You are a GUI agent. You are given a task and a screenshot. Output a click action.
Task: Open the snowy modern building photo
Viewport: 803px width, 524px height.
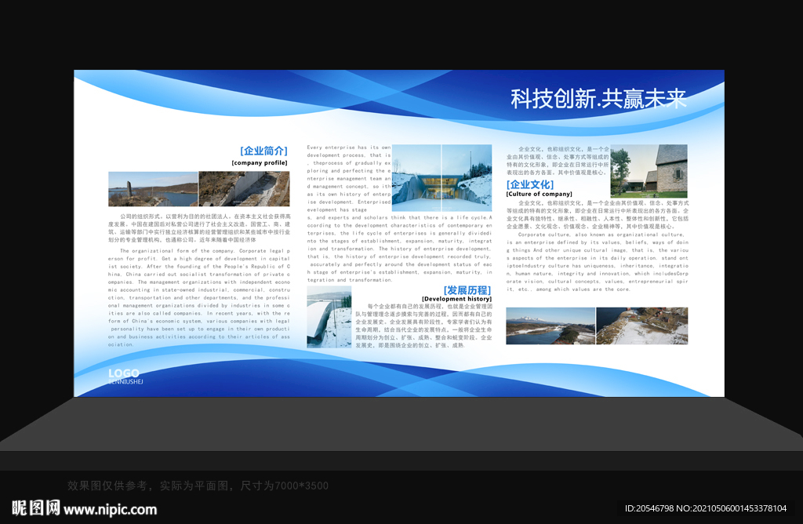click(441, 178)
